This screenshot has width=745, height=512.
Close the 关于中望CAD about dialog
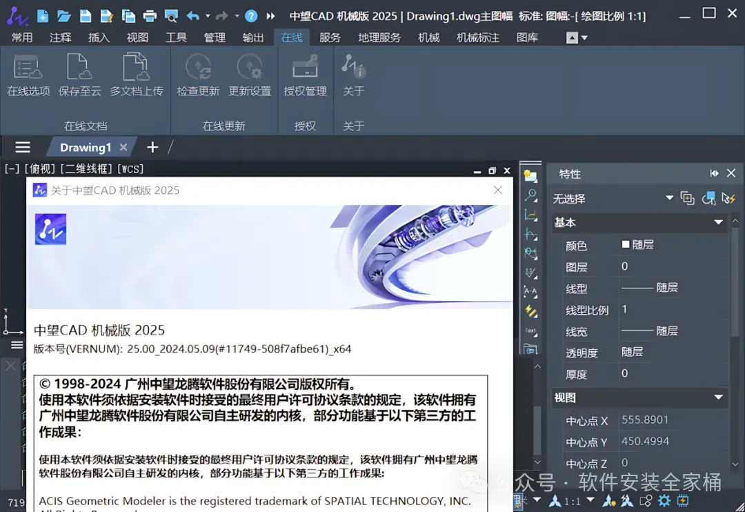tap(497, 190)
